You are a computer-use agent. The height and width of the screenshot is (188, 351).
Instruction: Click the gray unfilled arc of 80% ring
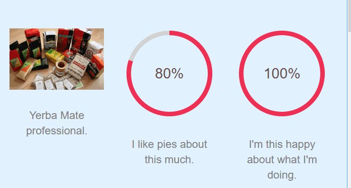pyautogui.click(x=145, y=41)
